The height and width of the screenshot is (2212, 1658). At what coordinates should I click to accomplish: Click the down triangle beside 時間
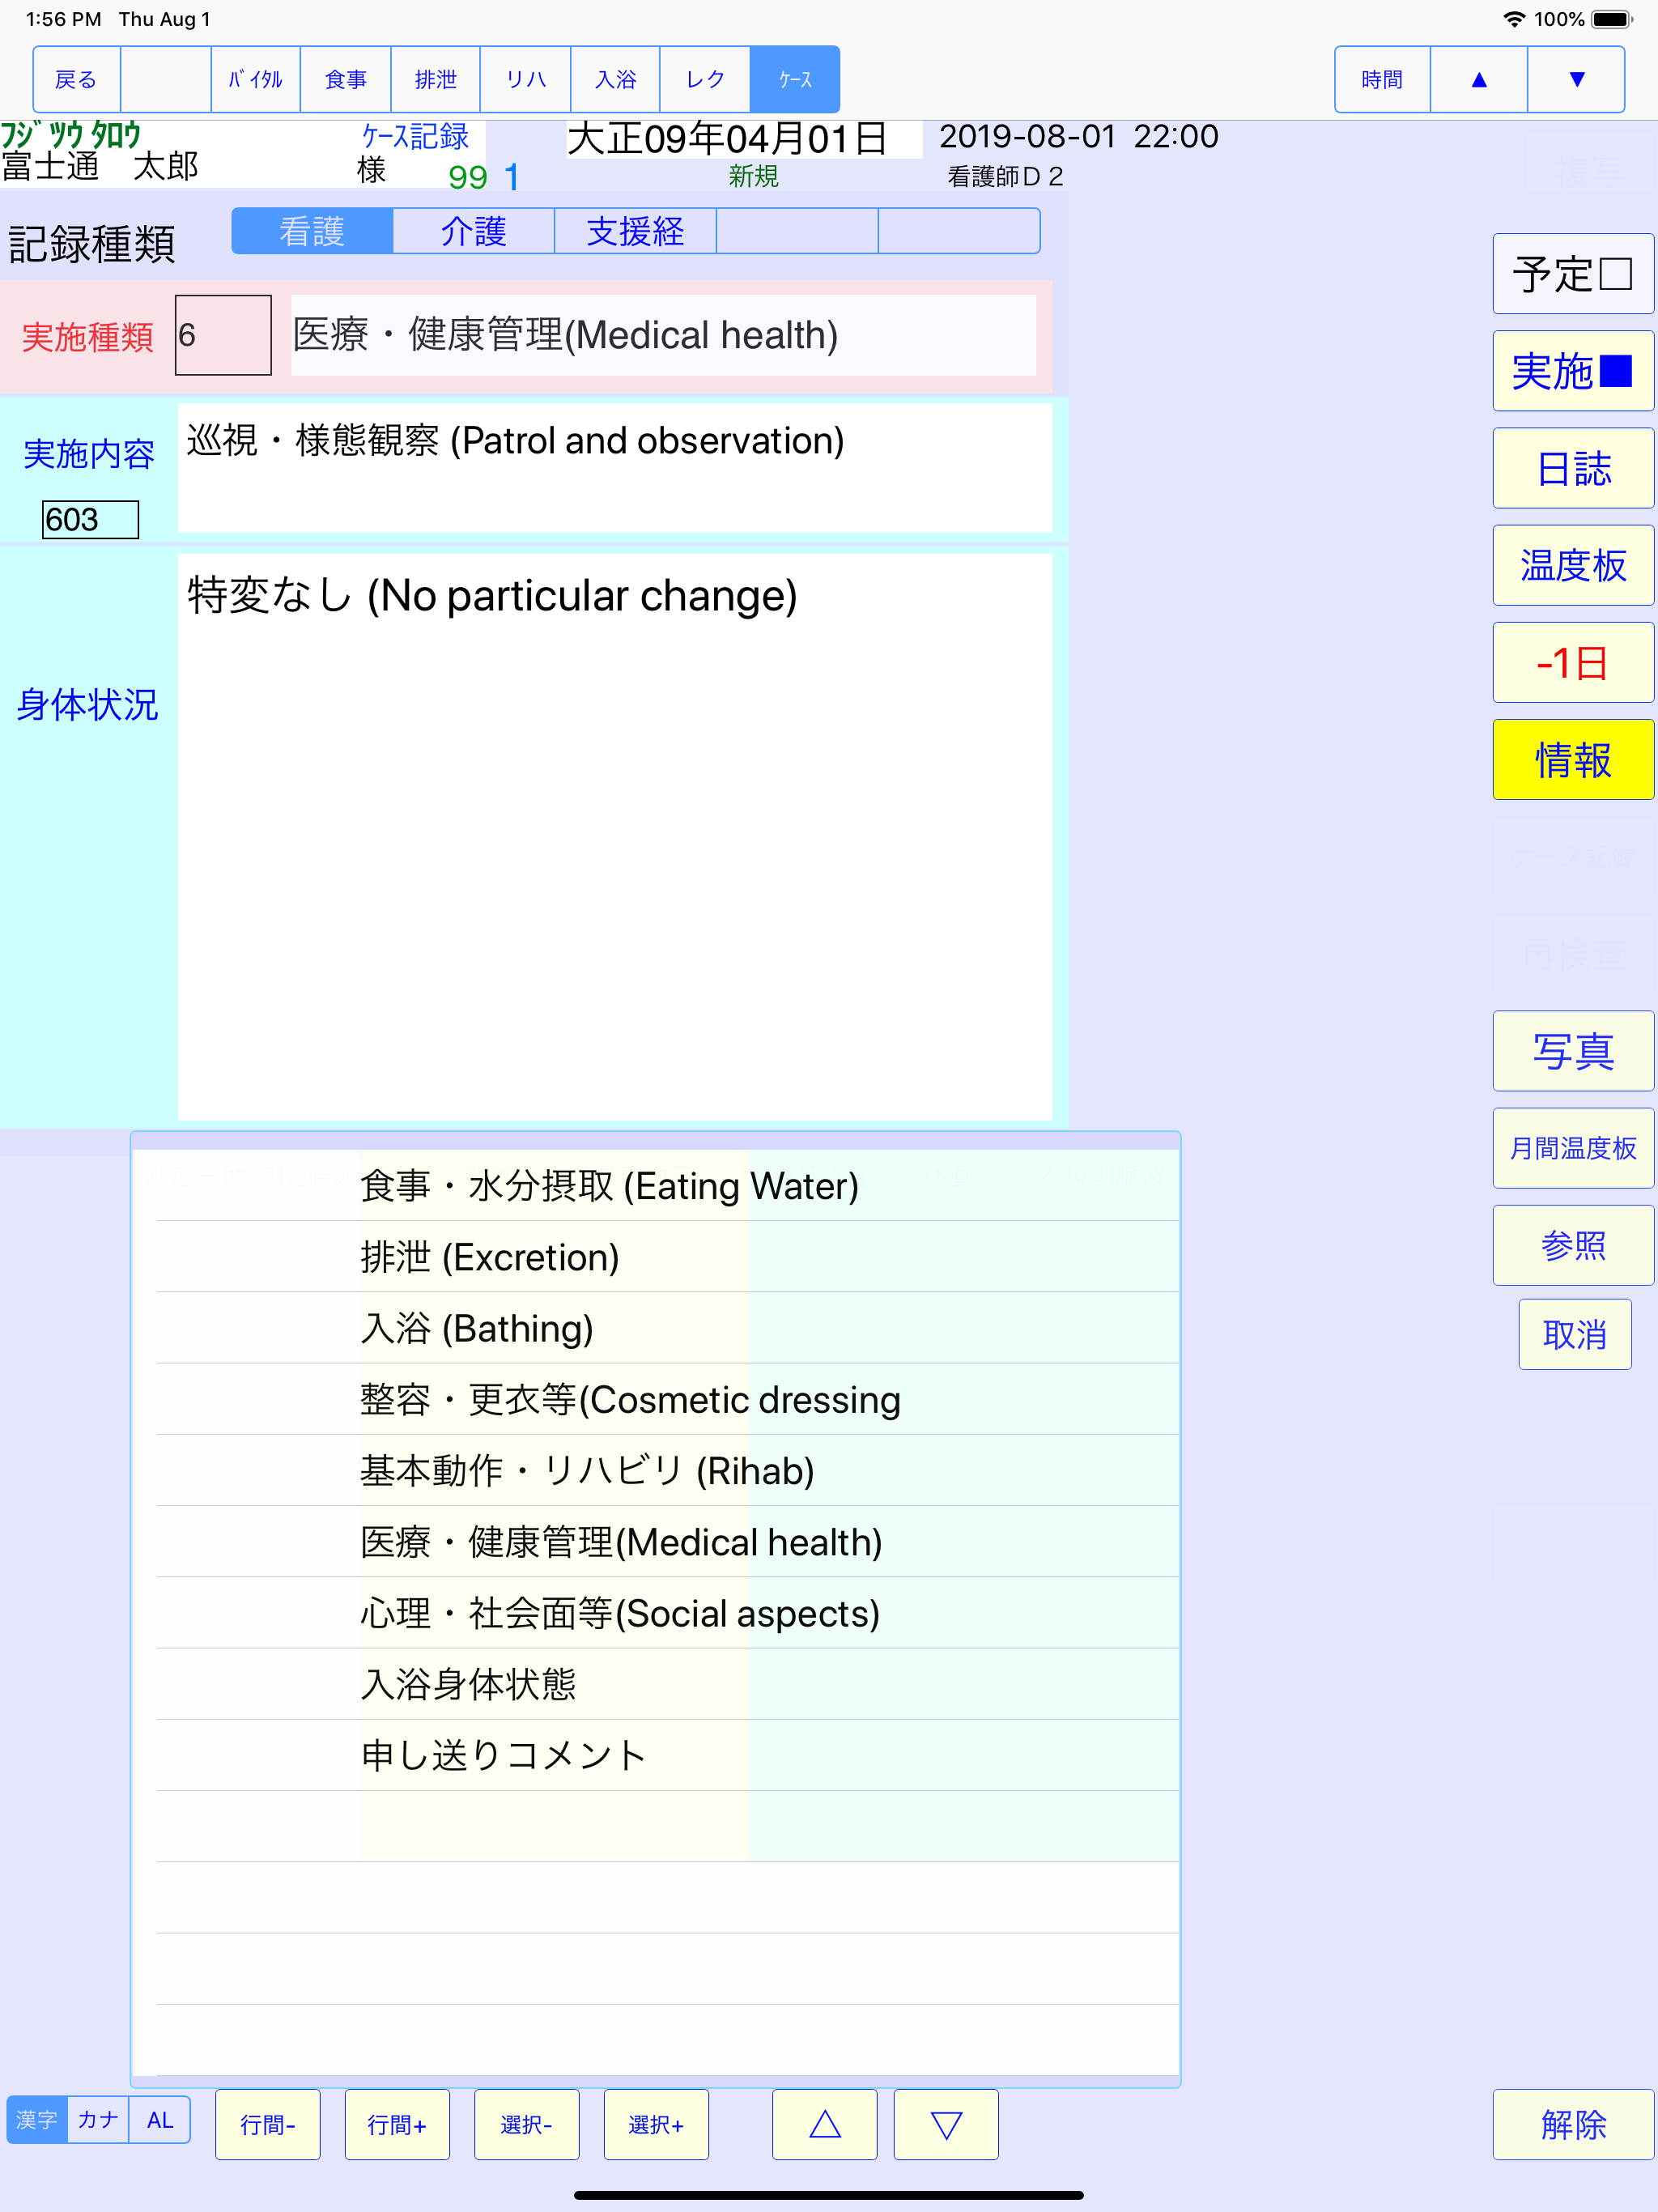click(1576, 79)
